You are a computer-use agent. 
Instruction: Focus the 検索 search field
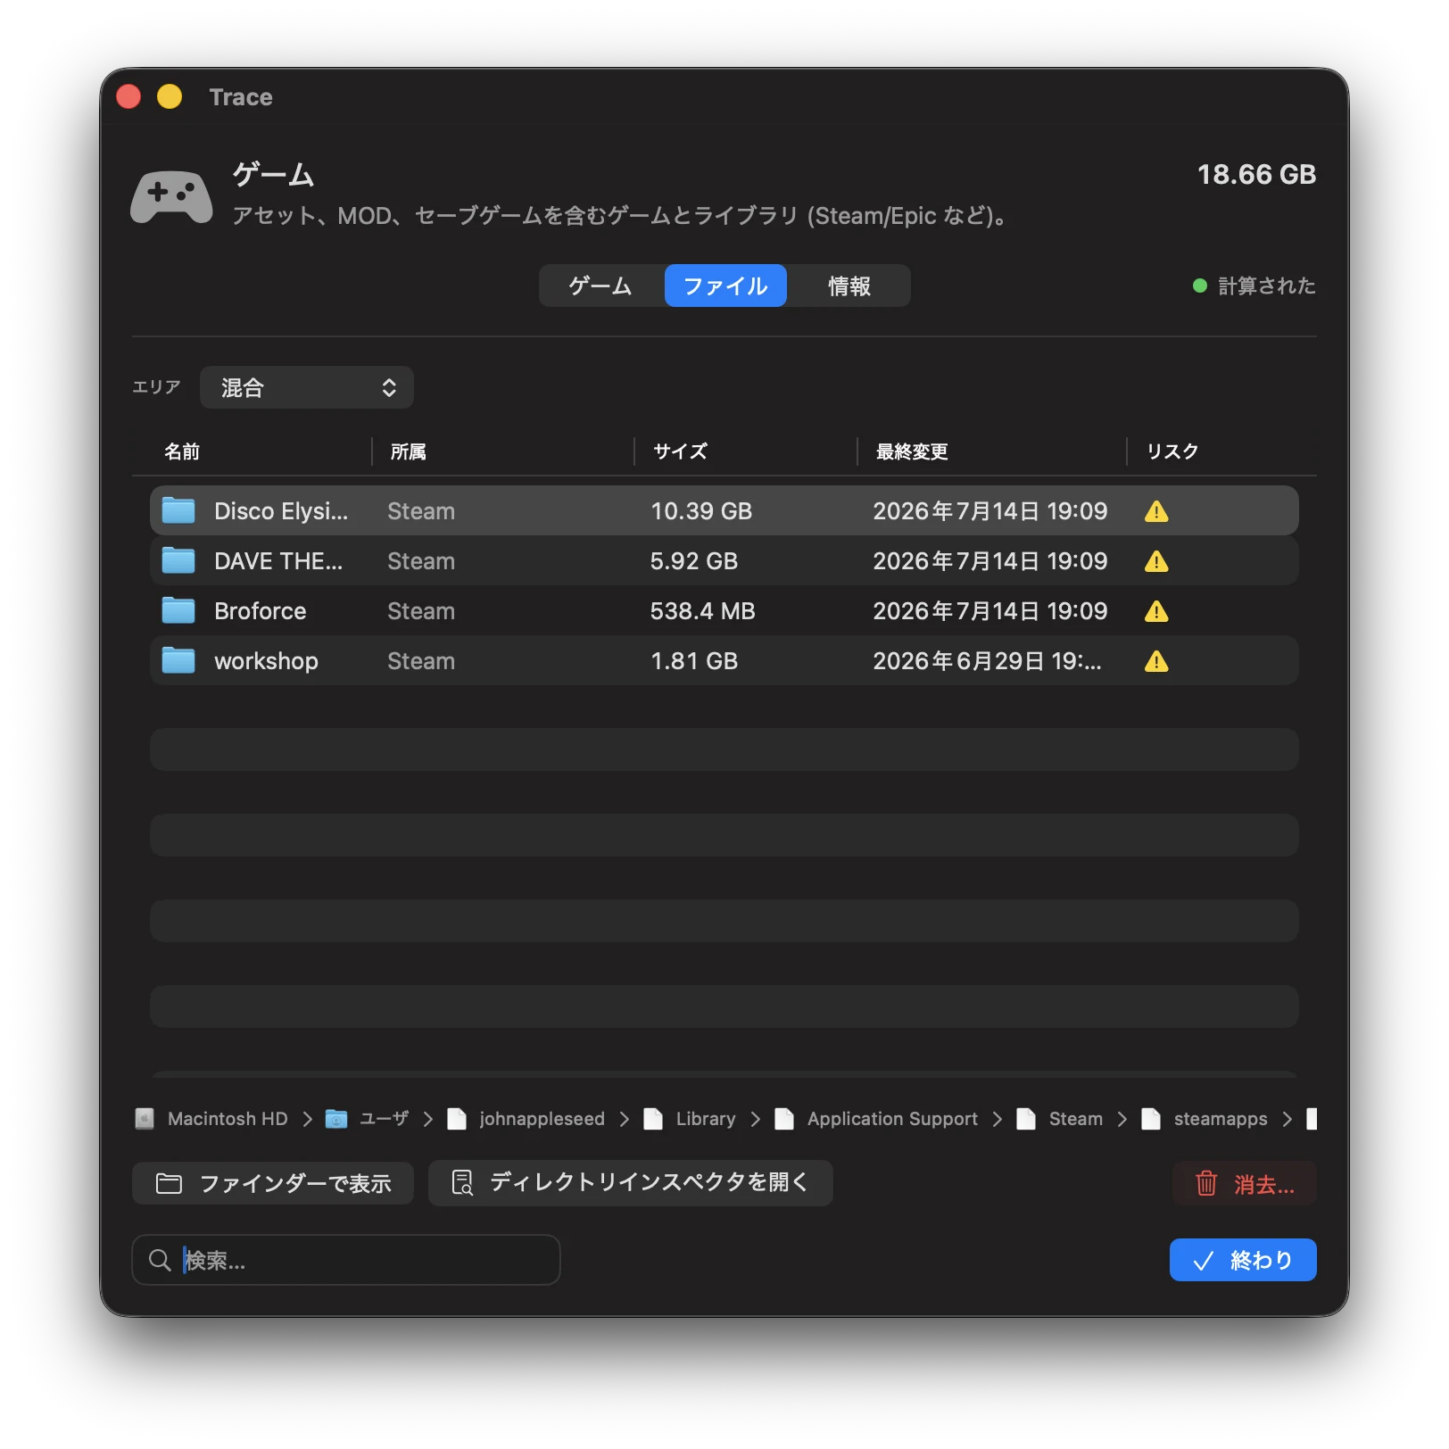point(346,1260)
